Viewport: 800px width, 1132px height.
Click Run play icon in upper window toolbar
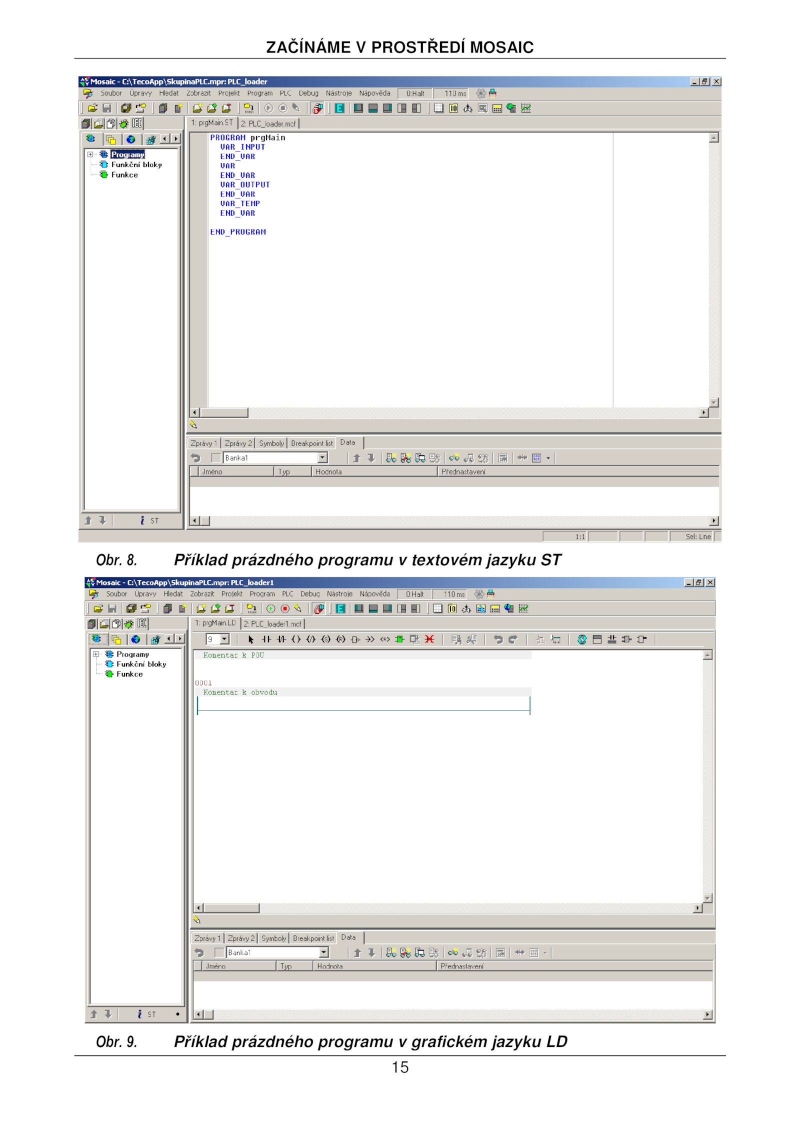coord(268,108)
